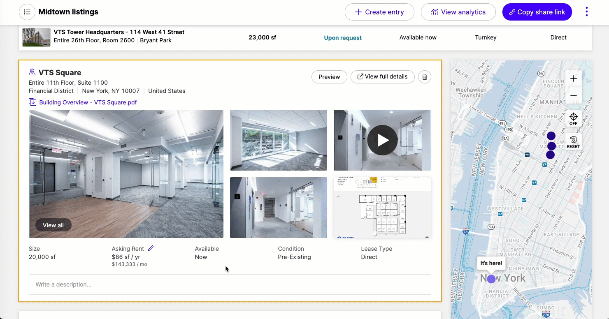Click the Entire 11th Floor, Suite 1100 text
609x319 pixels.
(68, 83)
